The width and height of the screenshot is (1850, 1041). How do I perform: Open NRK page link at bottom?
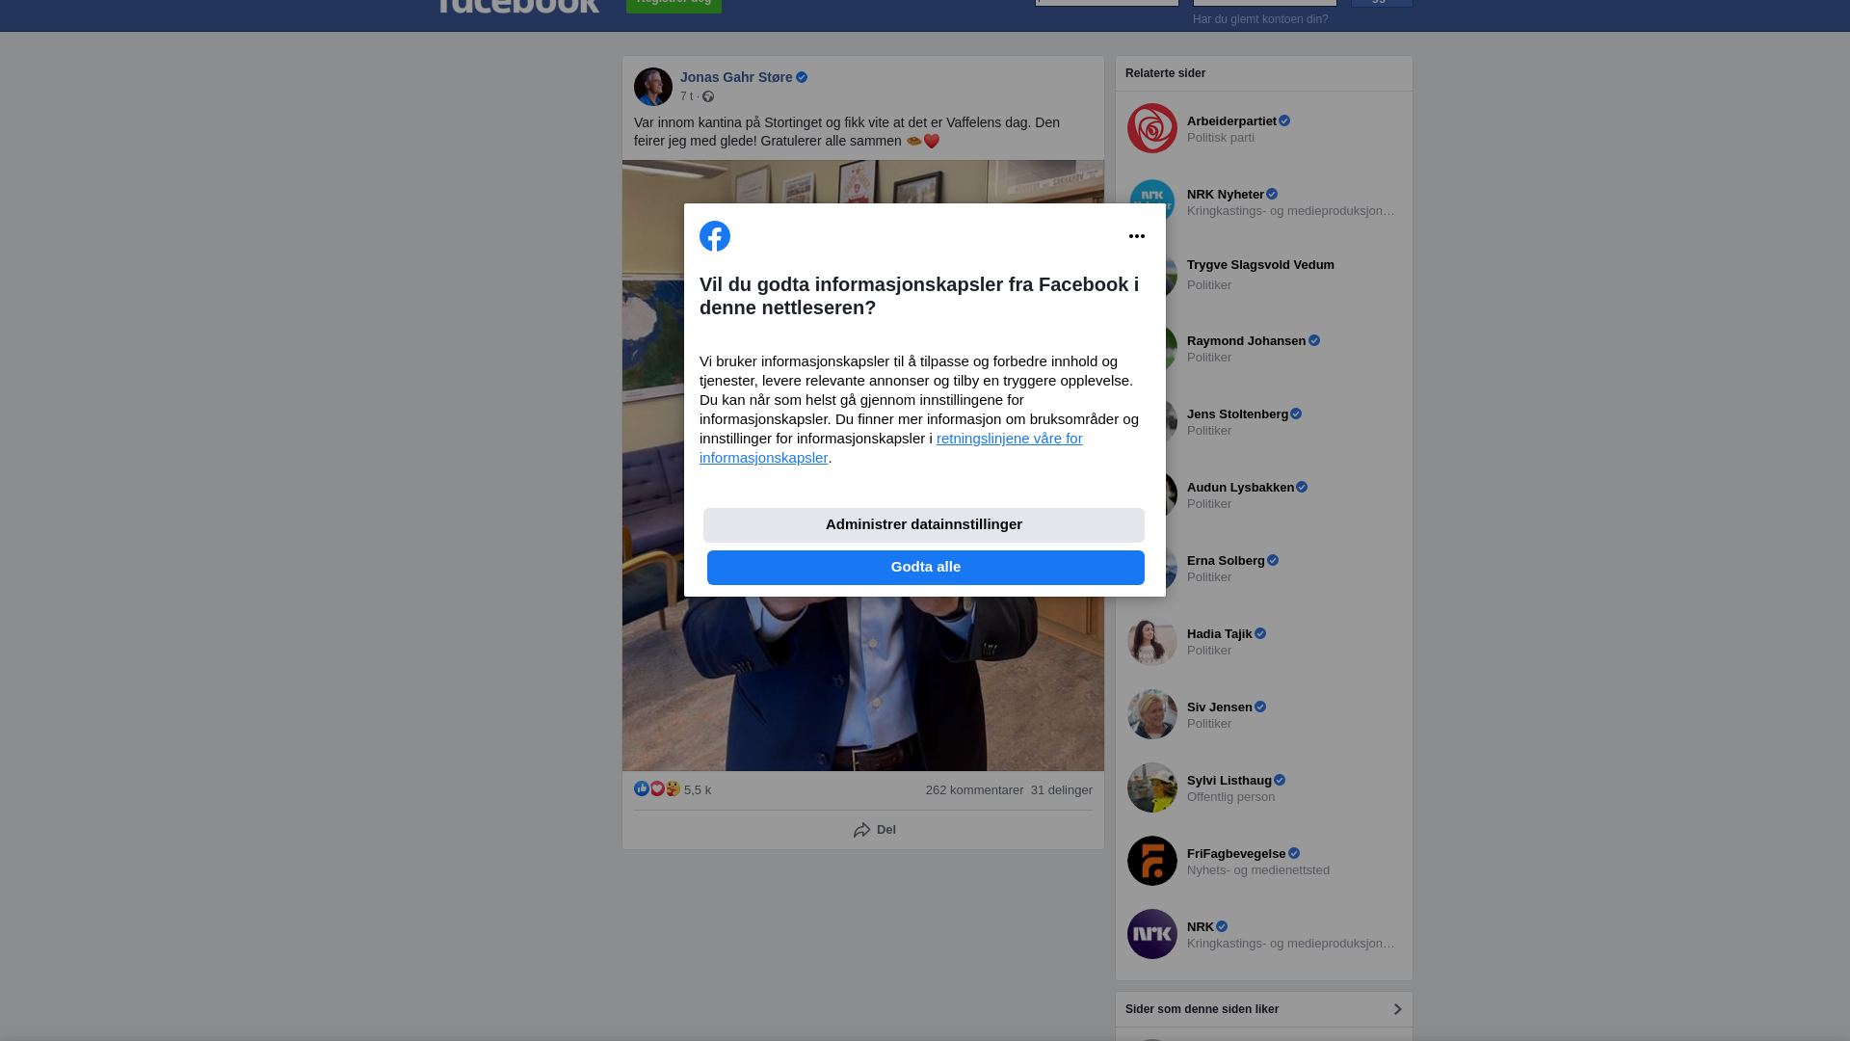click(1201, 927)
